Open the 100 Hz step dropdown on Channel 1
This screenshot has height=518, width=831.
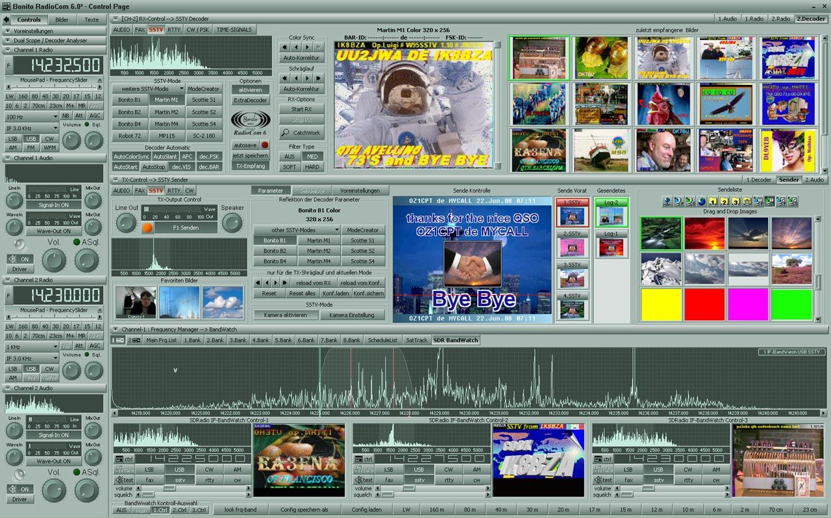coord(31,117)
